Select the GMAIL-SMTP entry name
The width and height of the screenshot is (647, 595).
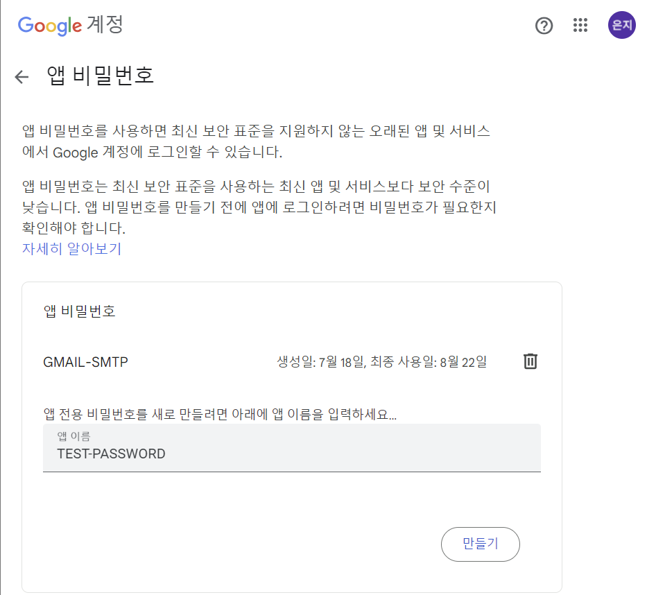click(85, 362)
